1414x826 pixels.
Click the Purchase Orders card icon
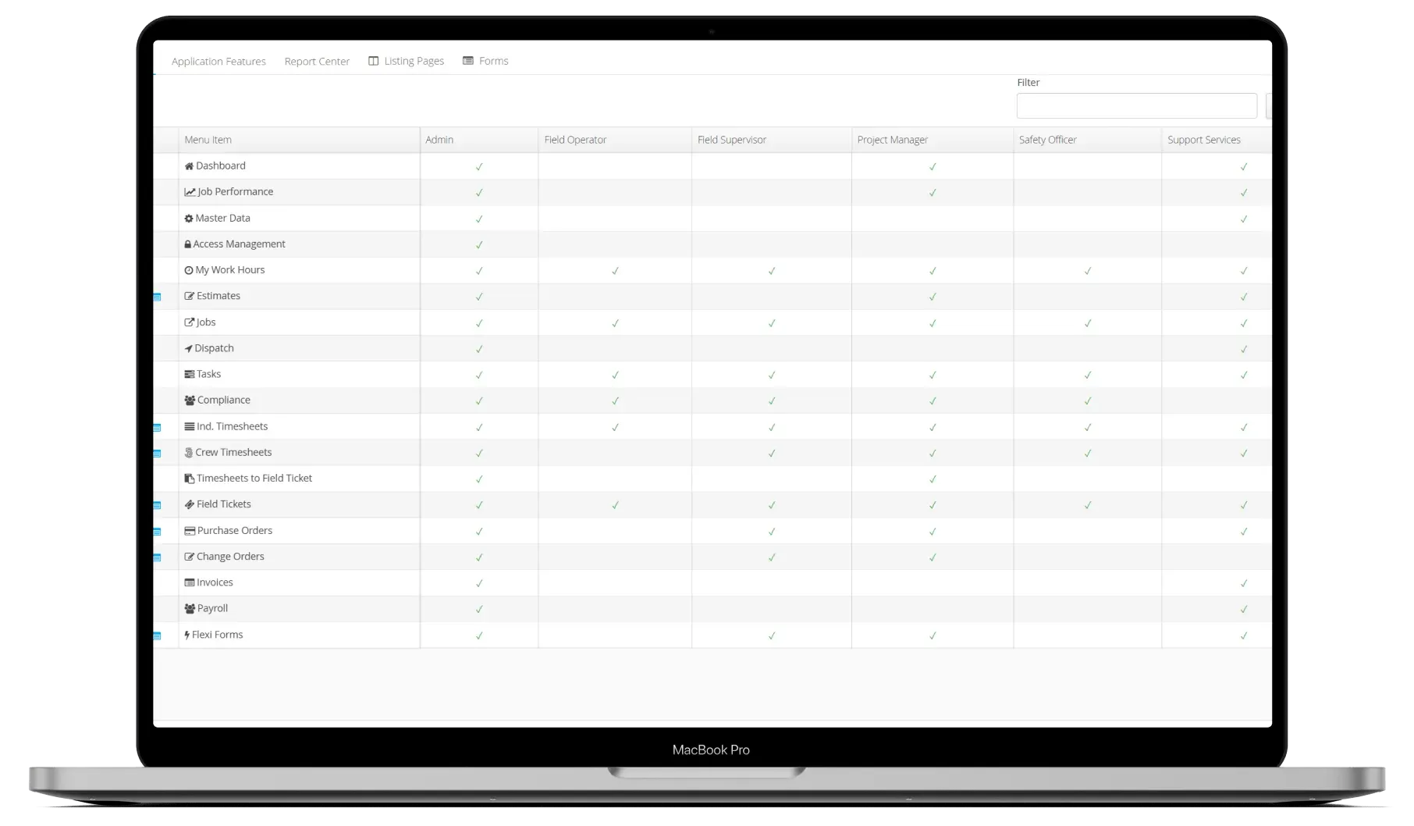[189, 530]
